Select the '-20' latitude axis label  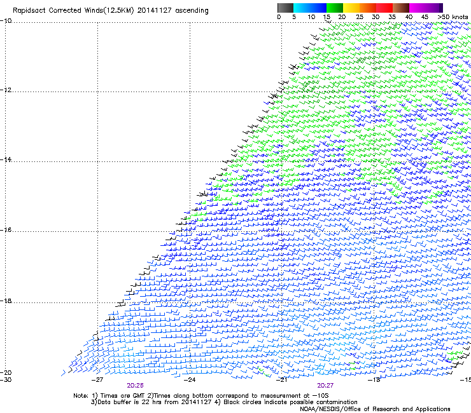pos(6,372)
